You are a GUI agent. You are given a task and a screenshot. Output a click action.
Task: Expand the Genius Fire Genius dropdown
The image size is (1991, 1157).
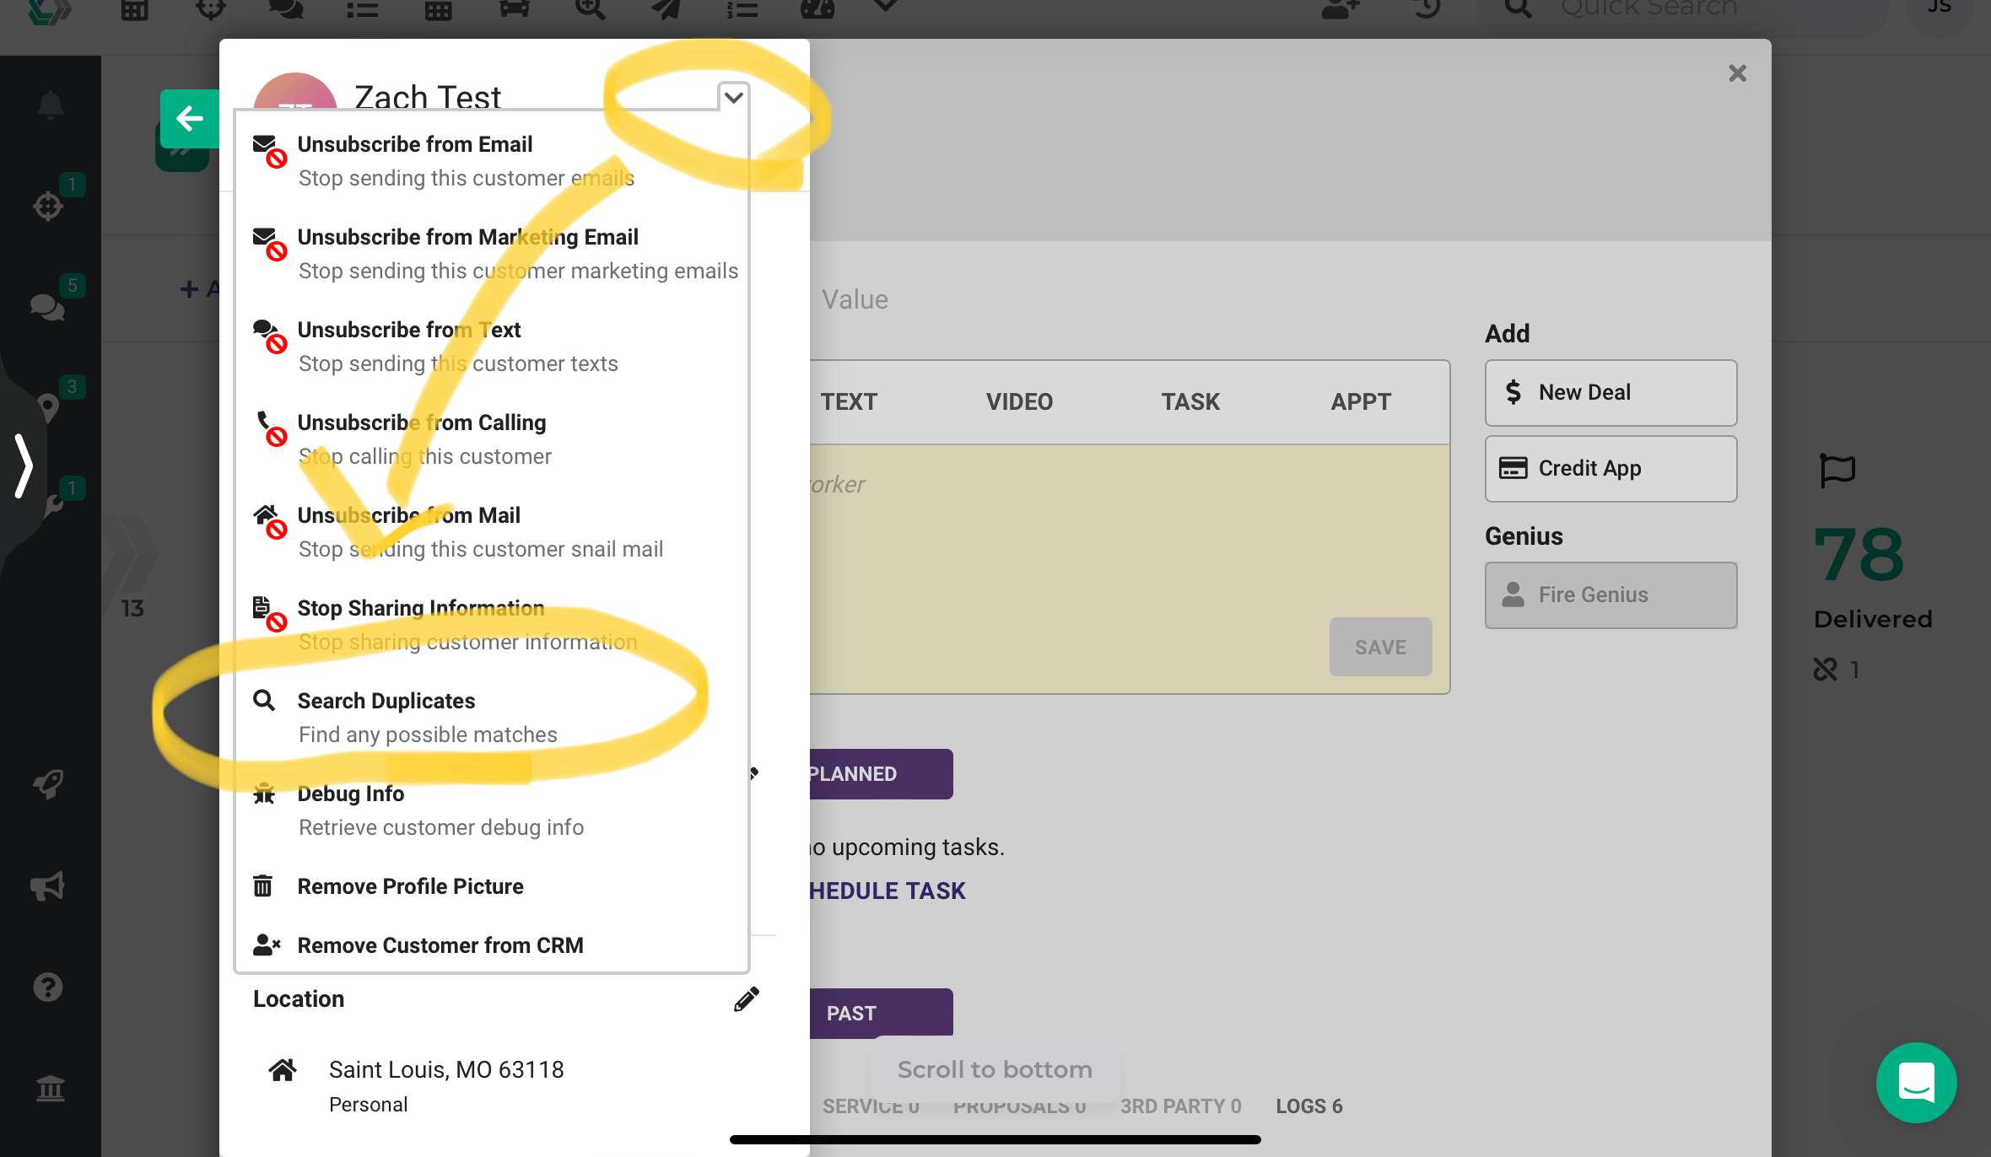point(1612,595)
